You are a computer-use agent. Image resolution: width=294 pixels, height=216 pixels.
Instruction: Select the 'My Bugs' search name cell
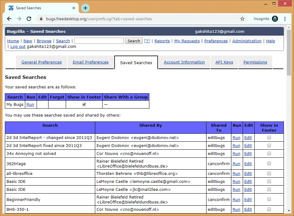(x=15, y=104)
